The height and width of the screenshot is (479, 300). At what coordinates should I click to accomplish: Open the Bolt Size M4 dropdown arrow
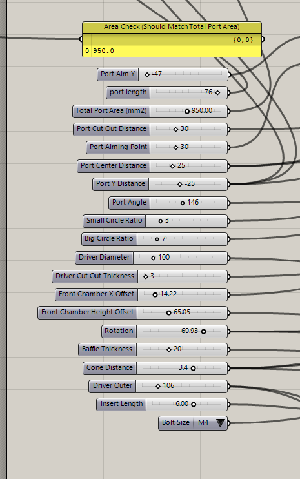pyautogui.click(x=220, y=423)
